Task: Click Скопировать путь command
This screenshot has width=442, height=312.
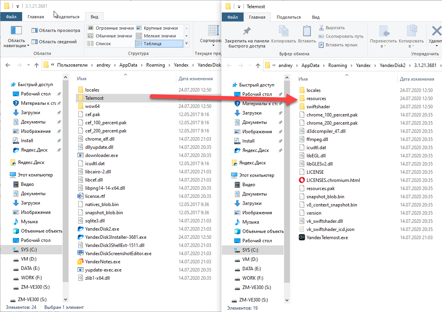Action: pyautogui.click(x=341, y=36)
